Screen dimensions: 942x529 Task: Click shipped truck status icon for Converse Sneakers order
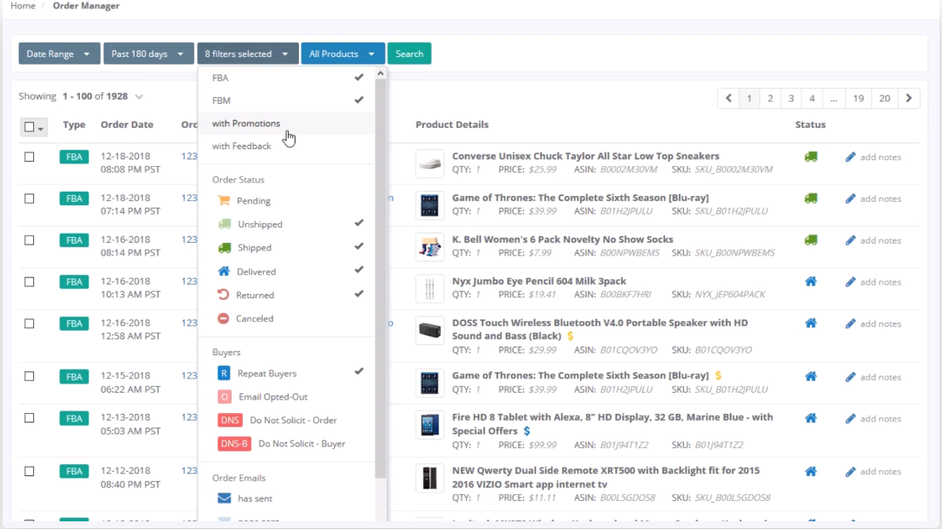[x=811, y=157]
